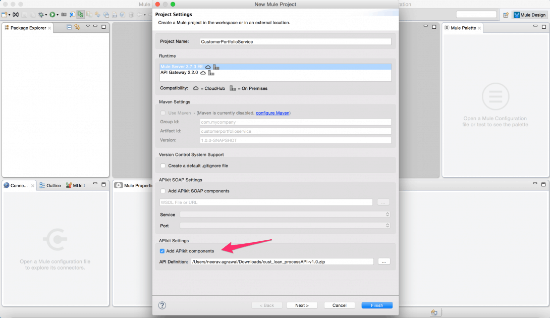Toggle Link with Editor in Package Explorer

(77, 27)
